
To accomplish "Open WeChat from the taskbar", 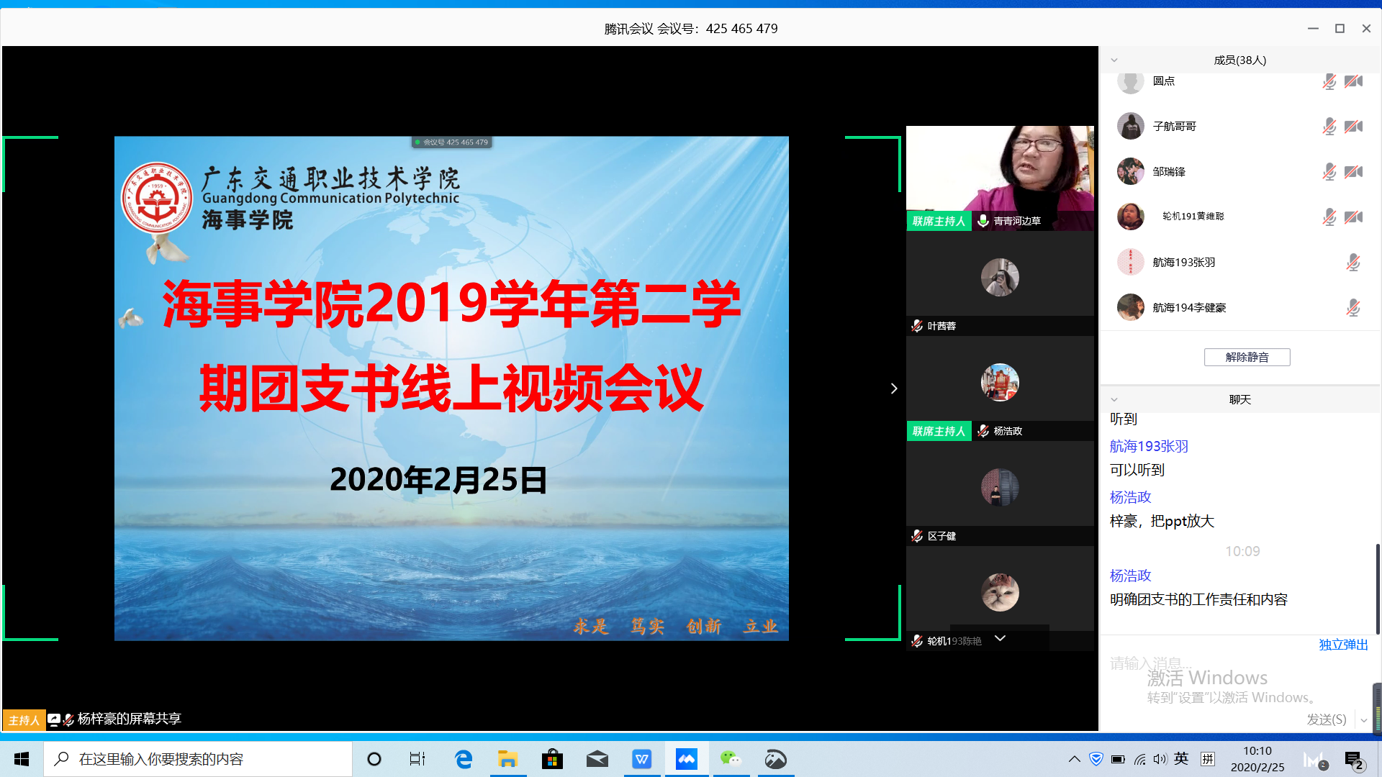I will 731,759.
